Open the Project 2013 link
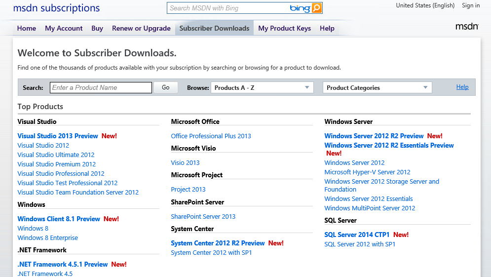This screenshot has width=491, height=277. coord(188,189)
